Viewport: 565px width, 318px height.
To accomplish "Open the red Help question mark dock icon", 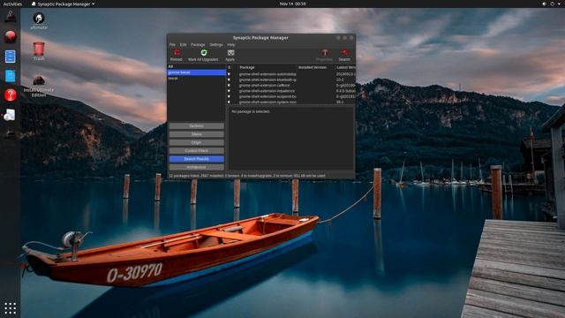I will [x=10, y=95].
